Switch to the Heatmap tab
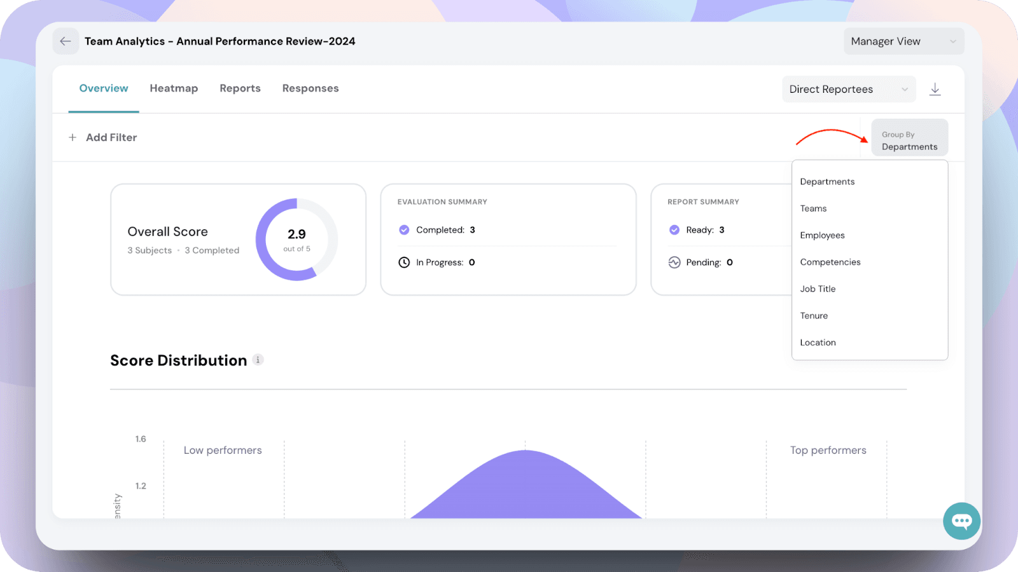Image resolution: width=1018 pixels, height=572 pixels. tap(174, 88)
